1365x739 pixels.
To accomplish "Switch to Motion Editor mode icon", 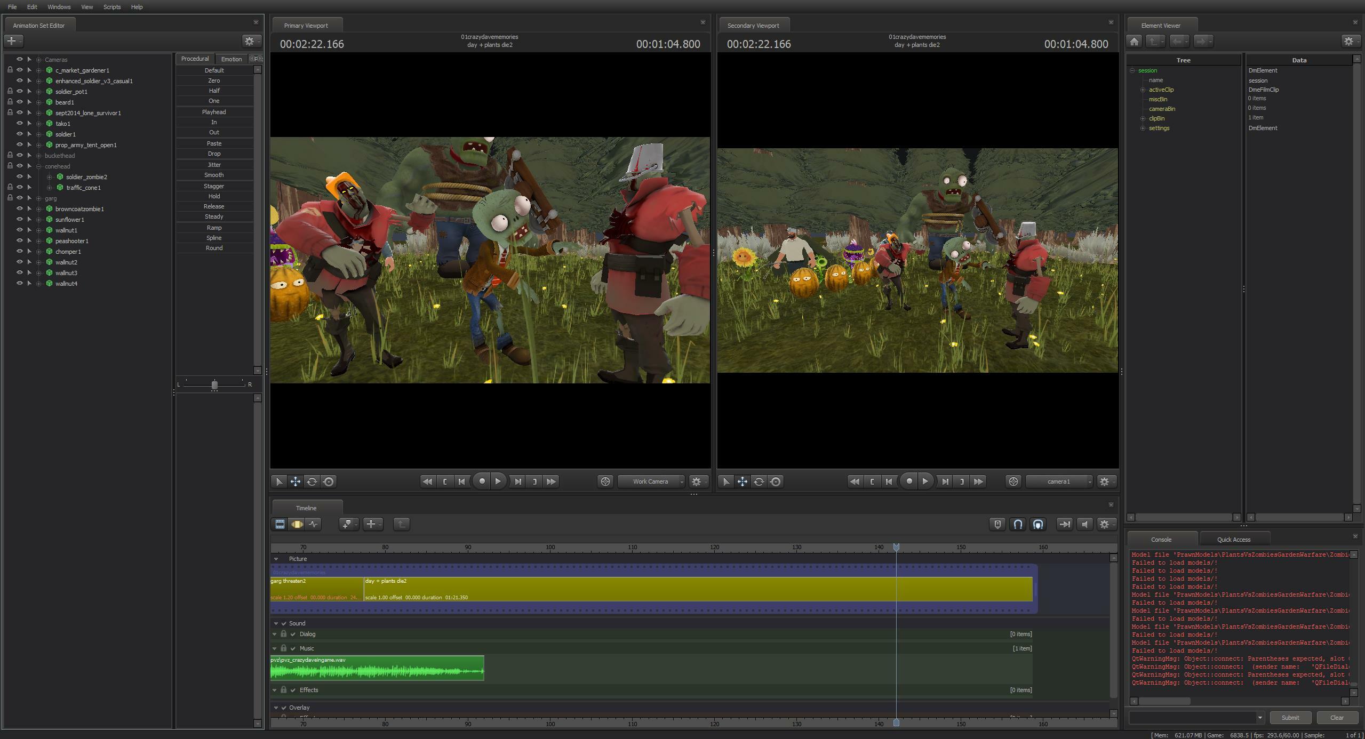I will [x=297, y=524].
